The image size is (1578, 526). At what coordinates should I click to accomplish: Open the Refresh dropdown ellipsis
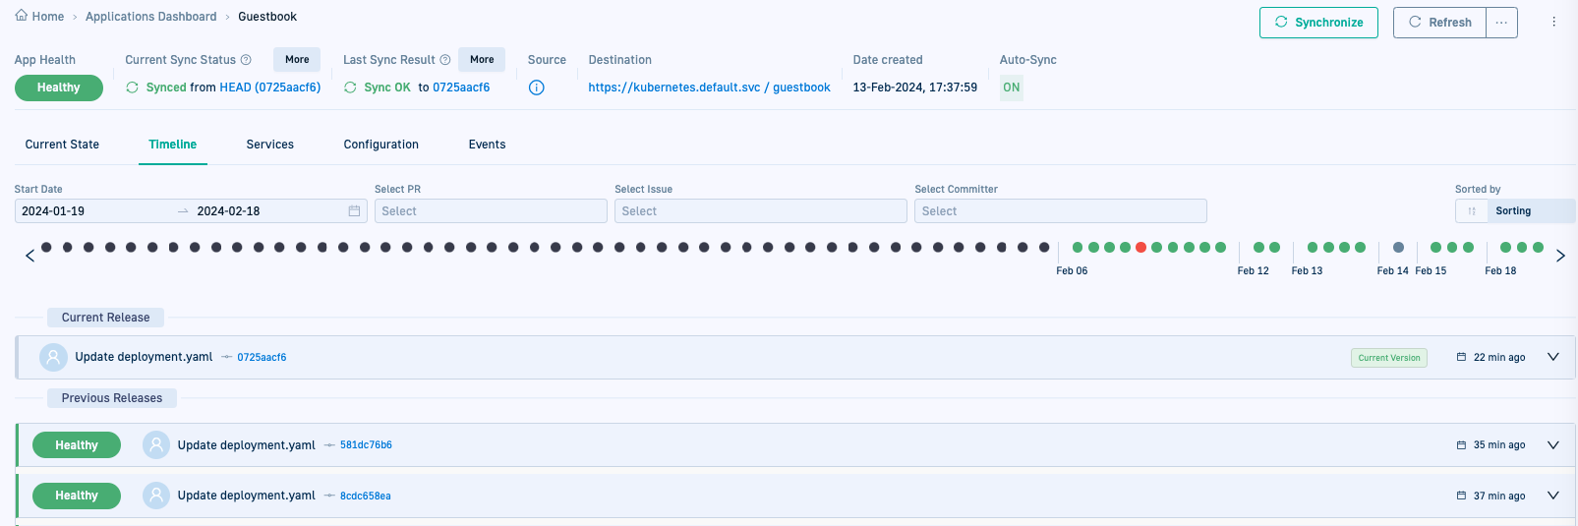pyautogui.click(x=1501, y=23)
